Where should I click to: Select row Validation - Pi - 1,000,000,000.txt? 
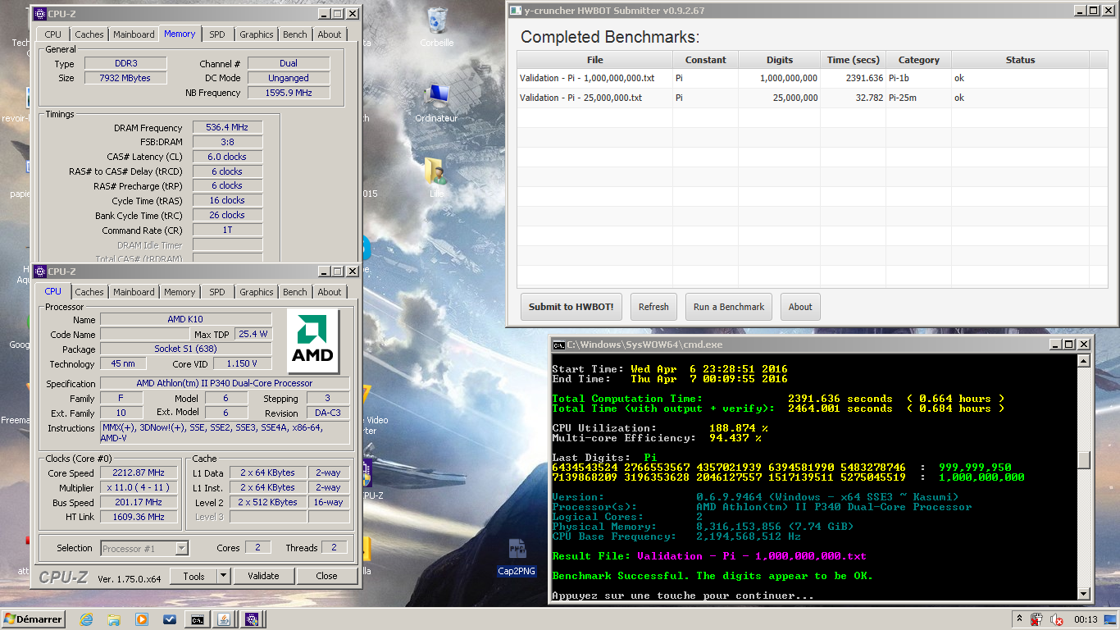(813, 78)
